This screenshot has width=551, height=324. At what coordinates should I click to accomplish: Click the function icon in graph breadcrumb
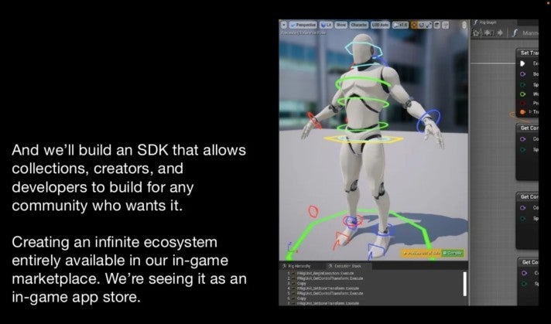515,33
